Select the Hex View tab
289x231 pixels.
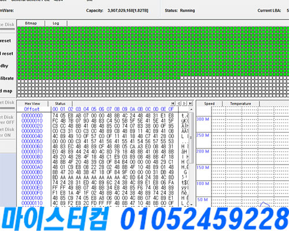[x=32, y=103]
